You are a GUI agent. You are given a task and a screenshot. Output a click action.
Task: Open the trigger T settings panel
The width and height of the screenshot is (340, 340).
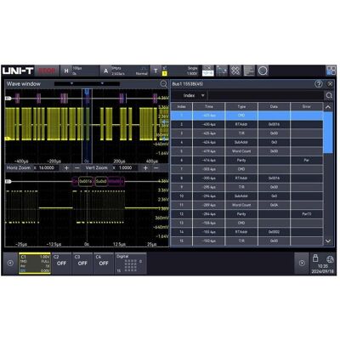pyautogui.click(x=159, y=71)
